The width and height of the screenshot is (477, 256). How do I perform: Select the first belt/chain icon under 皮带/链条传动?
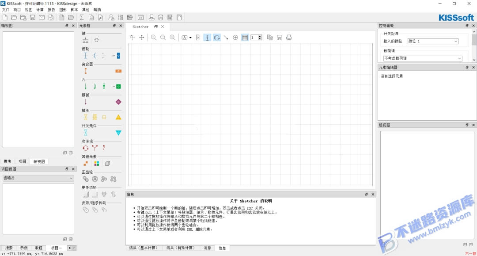tap(86, 210)
